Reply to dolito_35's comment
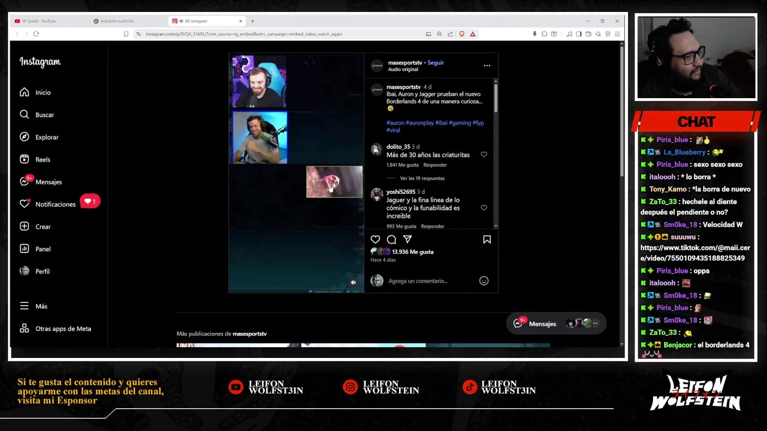The width and height of the screenshot is (767, 431). click(x=435, y=165)
